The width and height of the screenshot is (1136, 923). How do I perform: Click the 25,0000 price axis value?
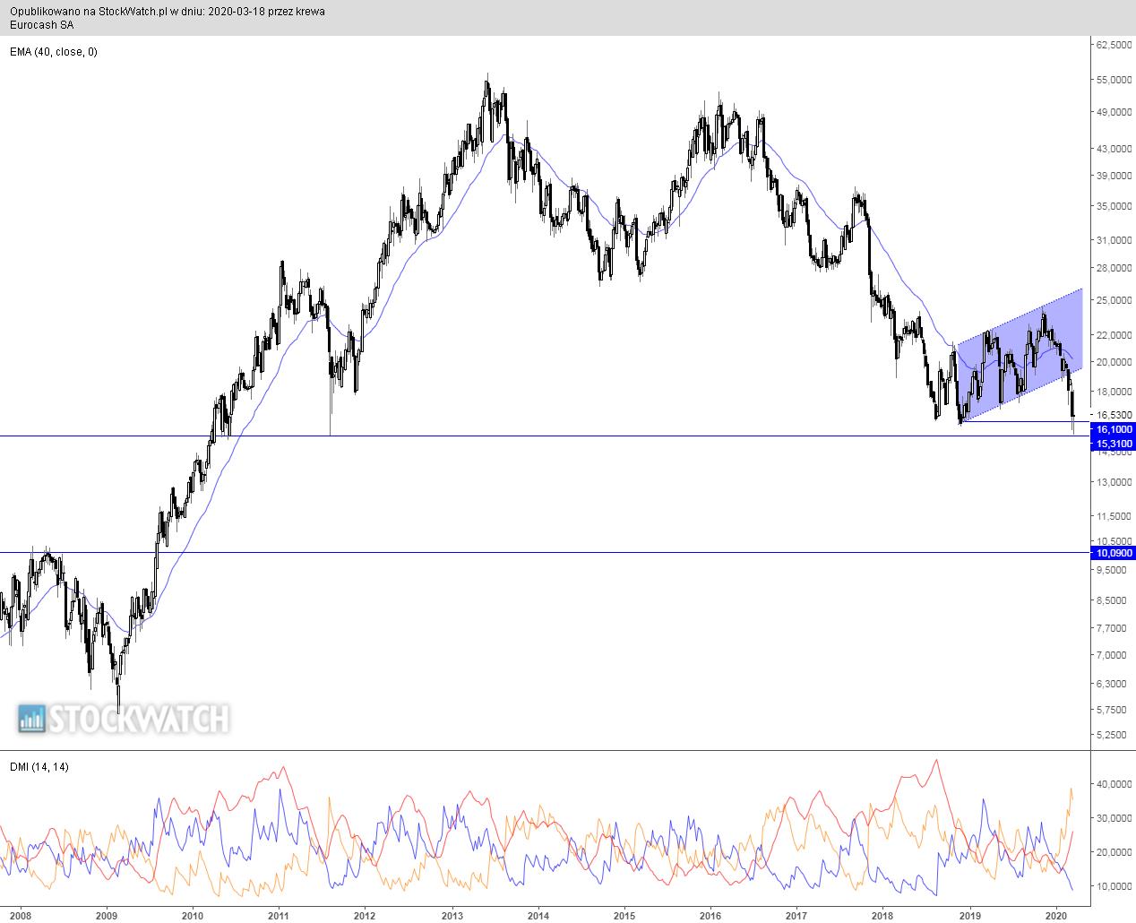click(x=1114, y=300)
